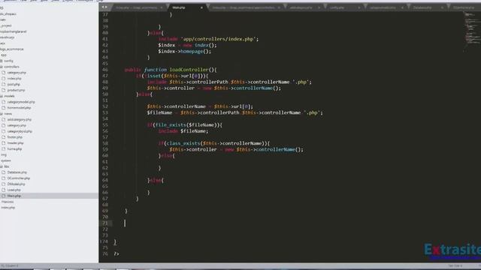This screenshot has width=481, height=270.
Task: Open index.php under controllers folder
Action: point(14,78)
